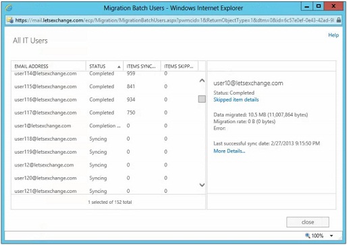The image size is (347, 245).
Task: Select user120@letsexchange.com row
Action: click(105, 178)
